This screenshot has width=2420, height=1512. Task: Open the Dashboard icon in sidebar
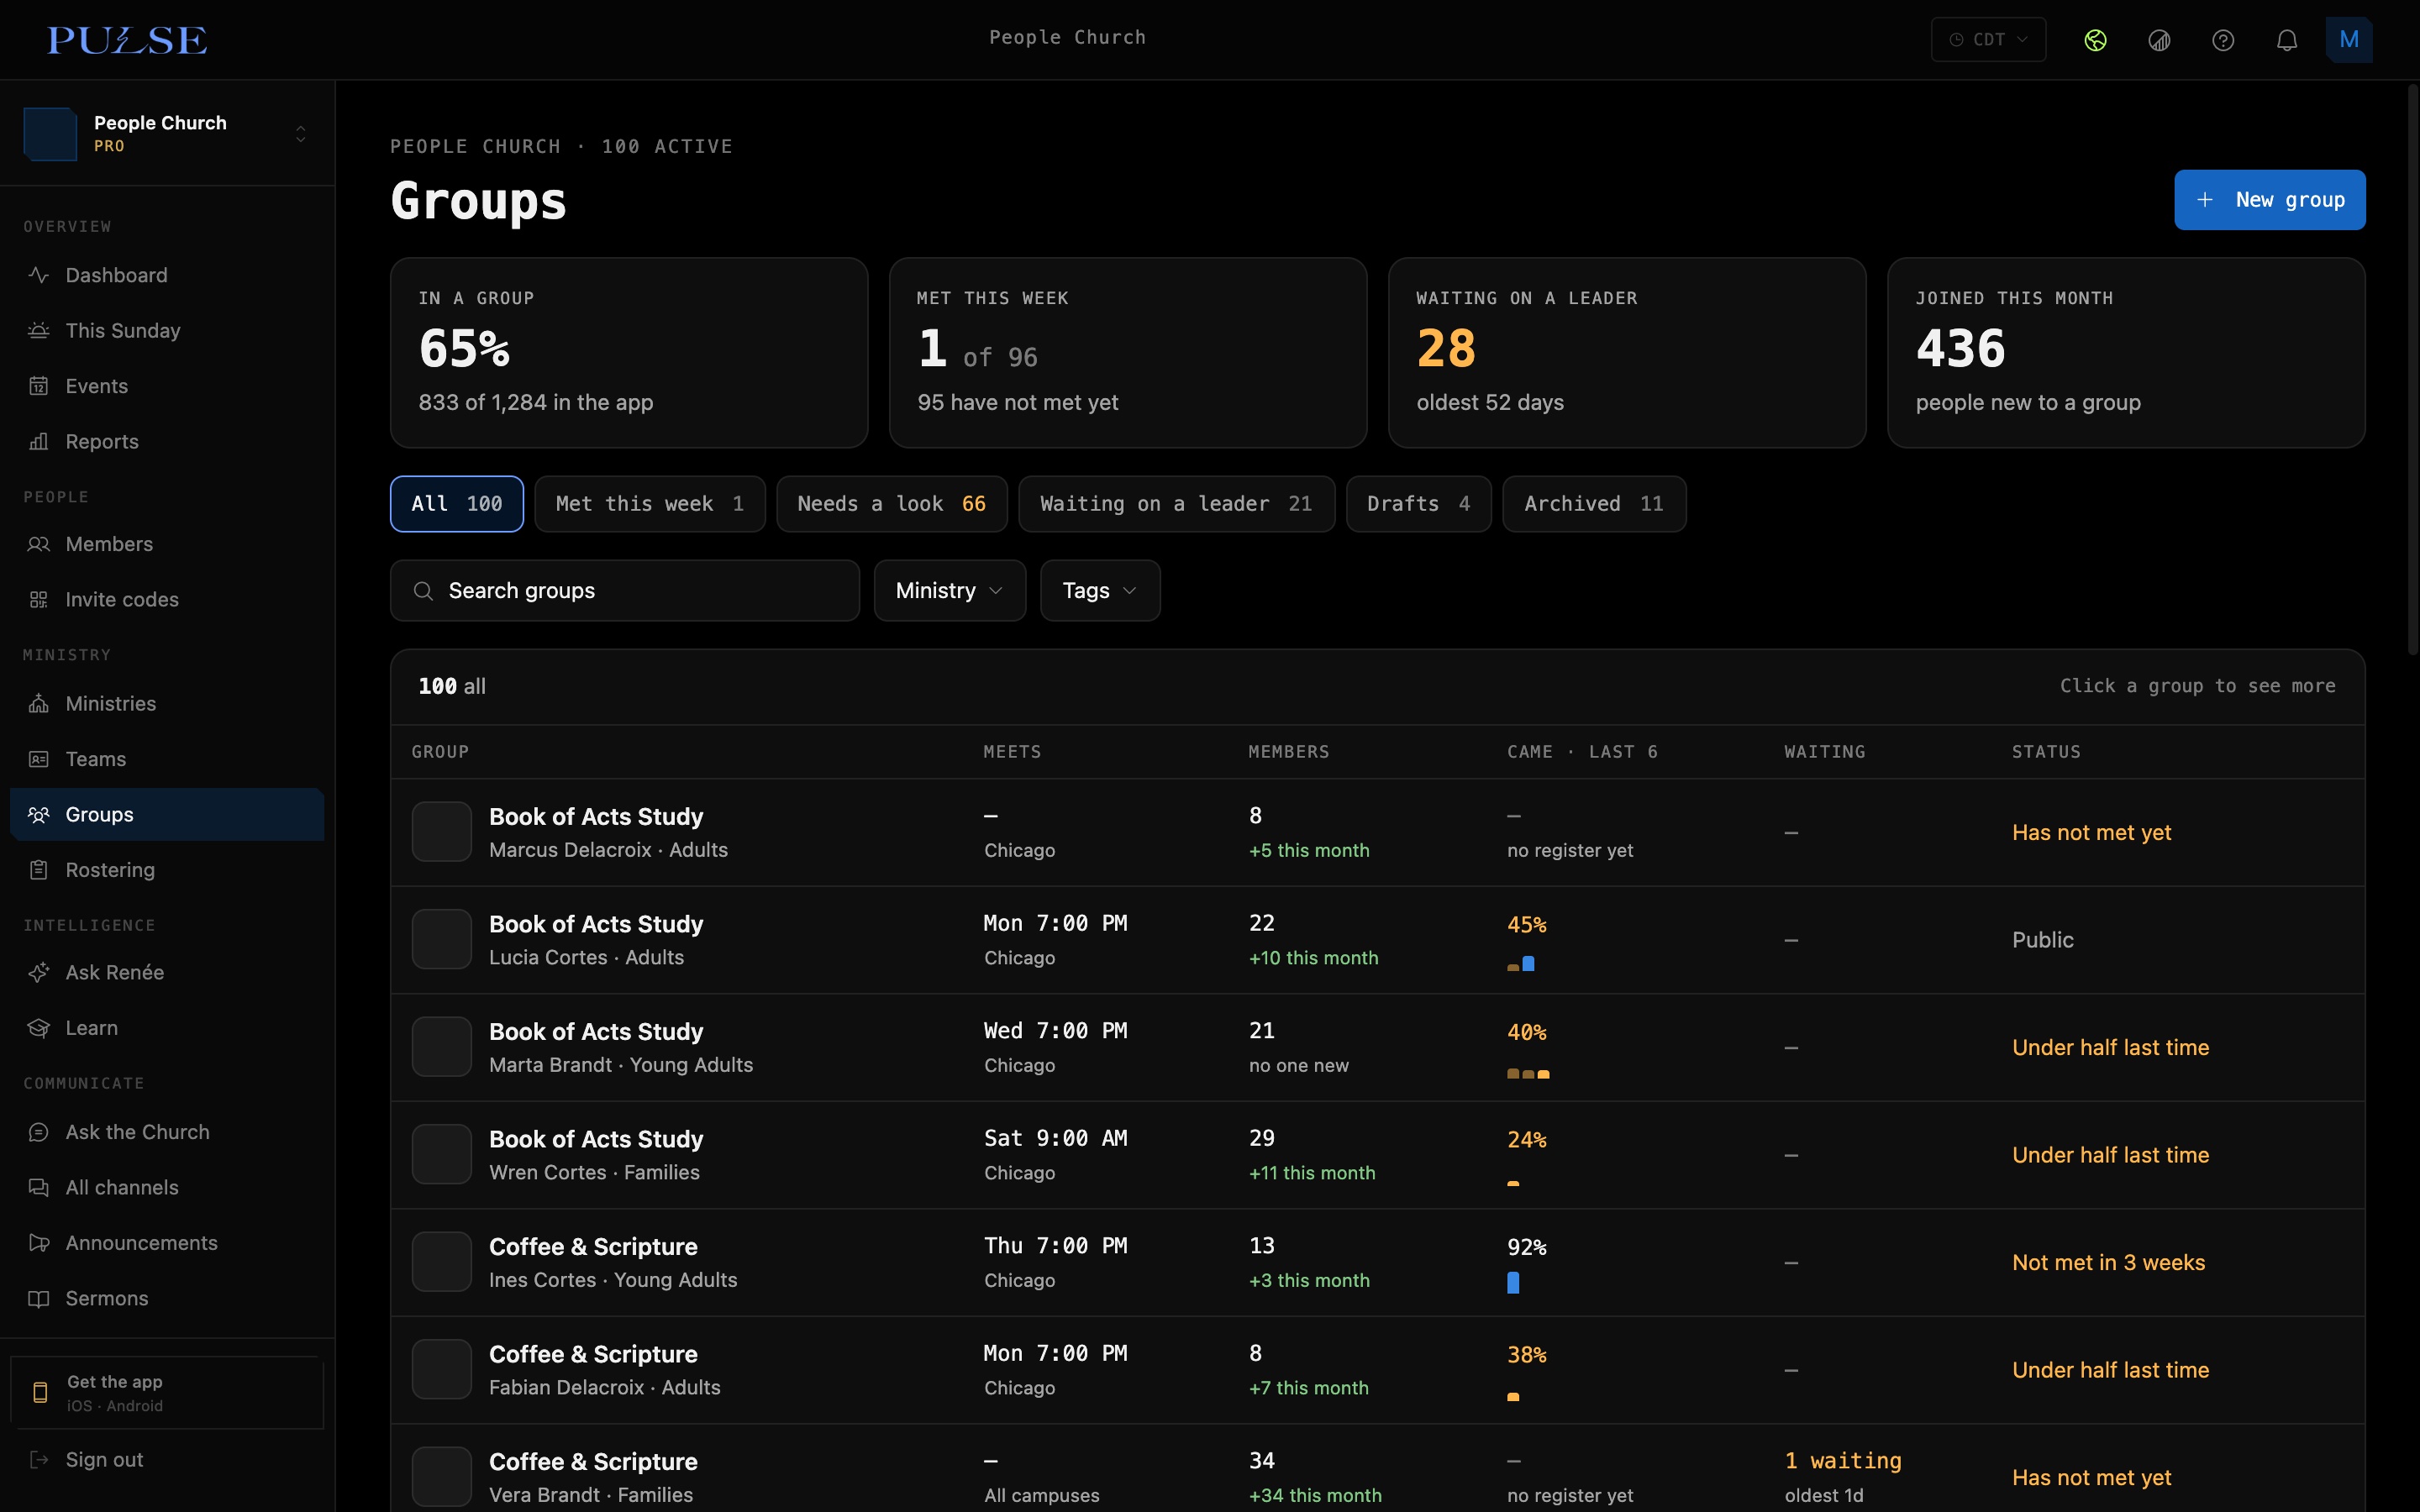39,275
